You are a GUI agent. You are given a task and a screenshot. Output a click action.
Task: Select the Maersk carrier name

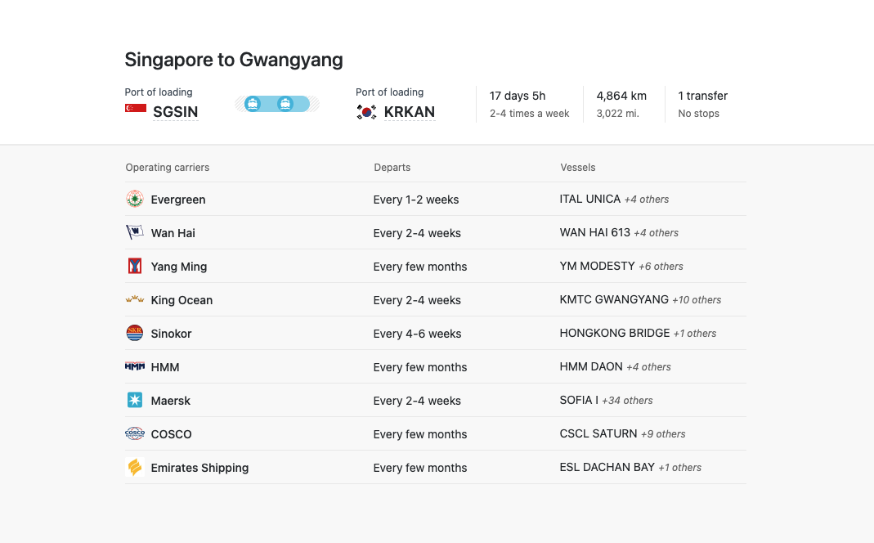tap(170, 400)
